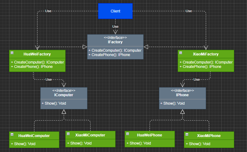Image resolution: width=247 pixels, height=152 pixels.
Task: Click the XiaoMiPhone class title
Action: click(209, 136)
